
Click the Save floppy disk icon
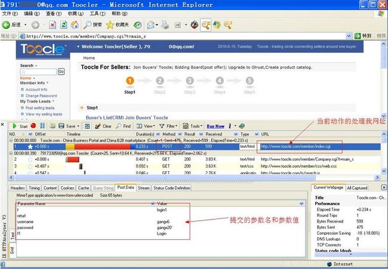tap(61, 126)
